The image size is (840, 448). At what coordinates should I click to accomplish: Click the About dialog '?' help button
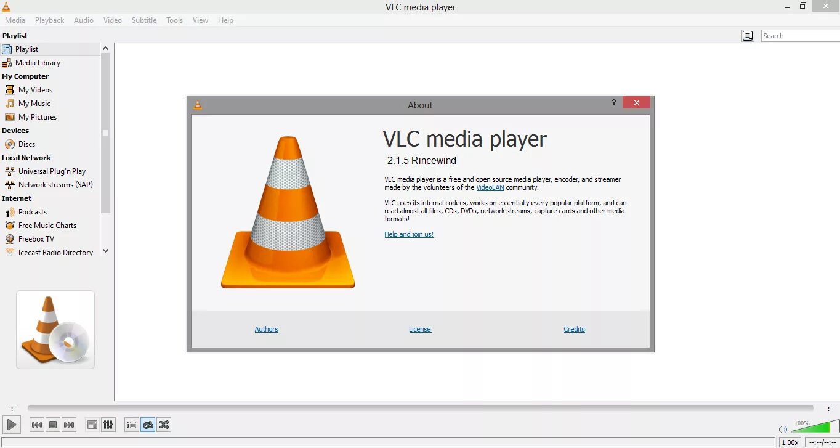613,103
